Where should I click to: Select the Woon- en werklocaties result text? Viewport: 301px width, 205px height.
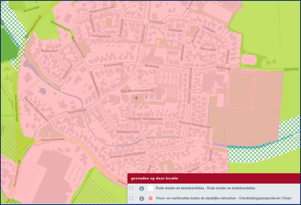(224, 198)
